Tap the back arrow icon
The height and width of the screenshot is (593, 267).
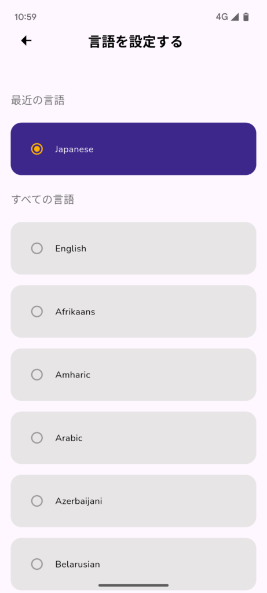tap(26, 41)
